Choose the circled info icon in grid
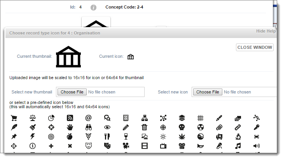Screen dimensions: 283x159 (x=33, y=146)
